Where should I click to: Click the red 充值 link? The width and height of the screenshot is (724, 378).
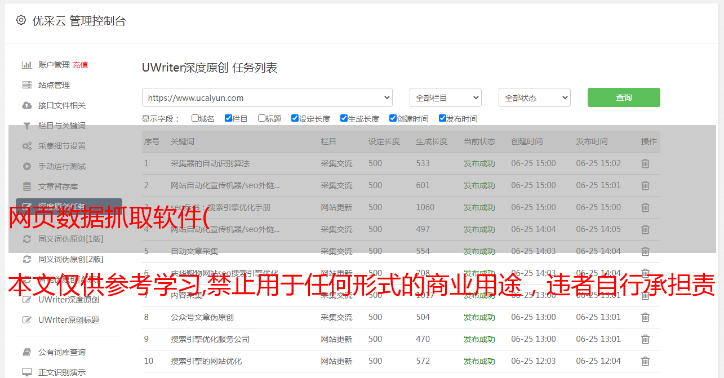[80, 65]
